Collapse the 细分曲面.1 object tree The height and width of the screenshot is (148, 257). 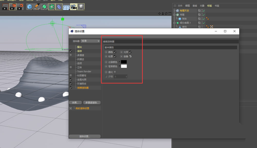point(174,23)
